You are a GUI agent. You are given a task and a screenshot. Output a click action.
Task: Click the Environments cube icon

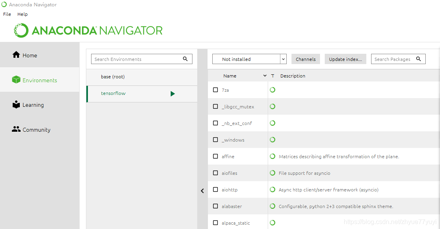[x=16, y=79]
